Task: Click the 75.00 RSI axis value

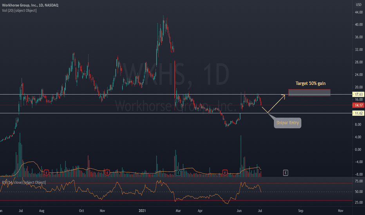Action: click(359, 181)
